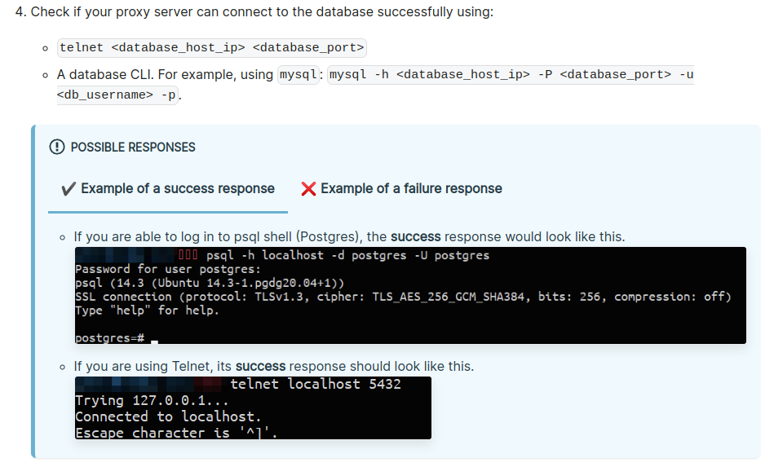Click the 'If you are using Telnet' sentence
Viewport: 774px width, 467px height.
(273, 366)
